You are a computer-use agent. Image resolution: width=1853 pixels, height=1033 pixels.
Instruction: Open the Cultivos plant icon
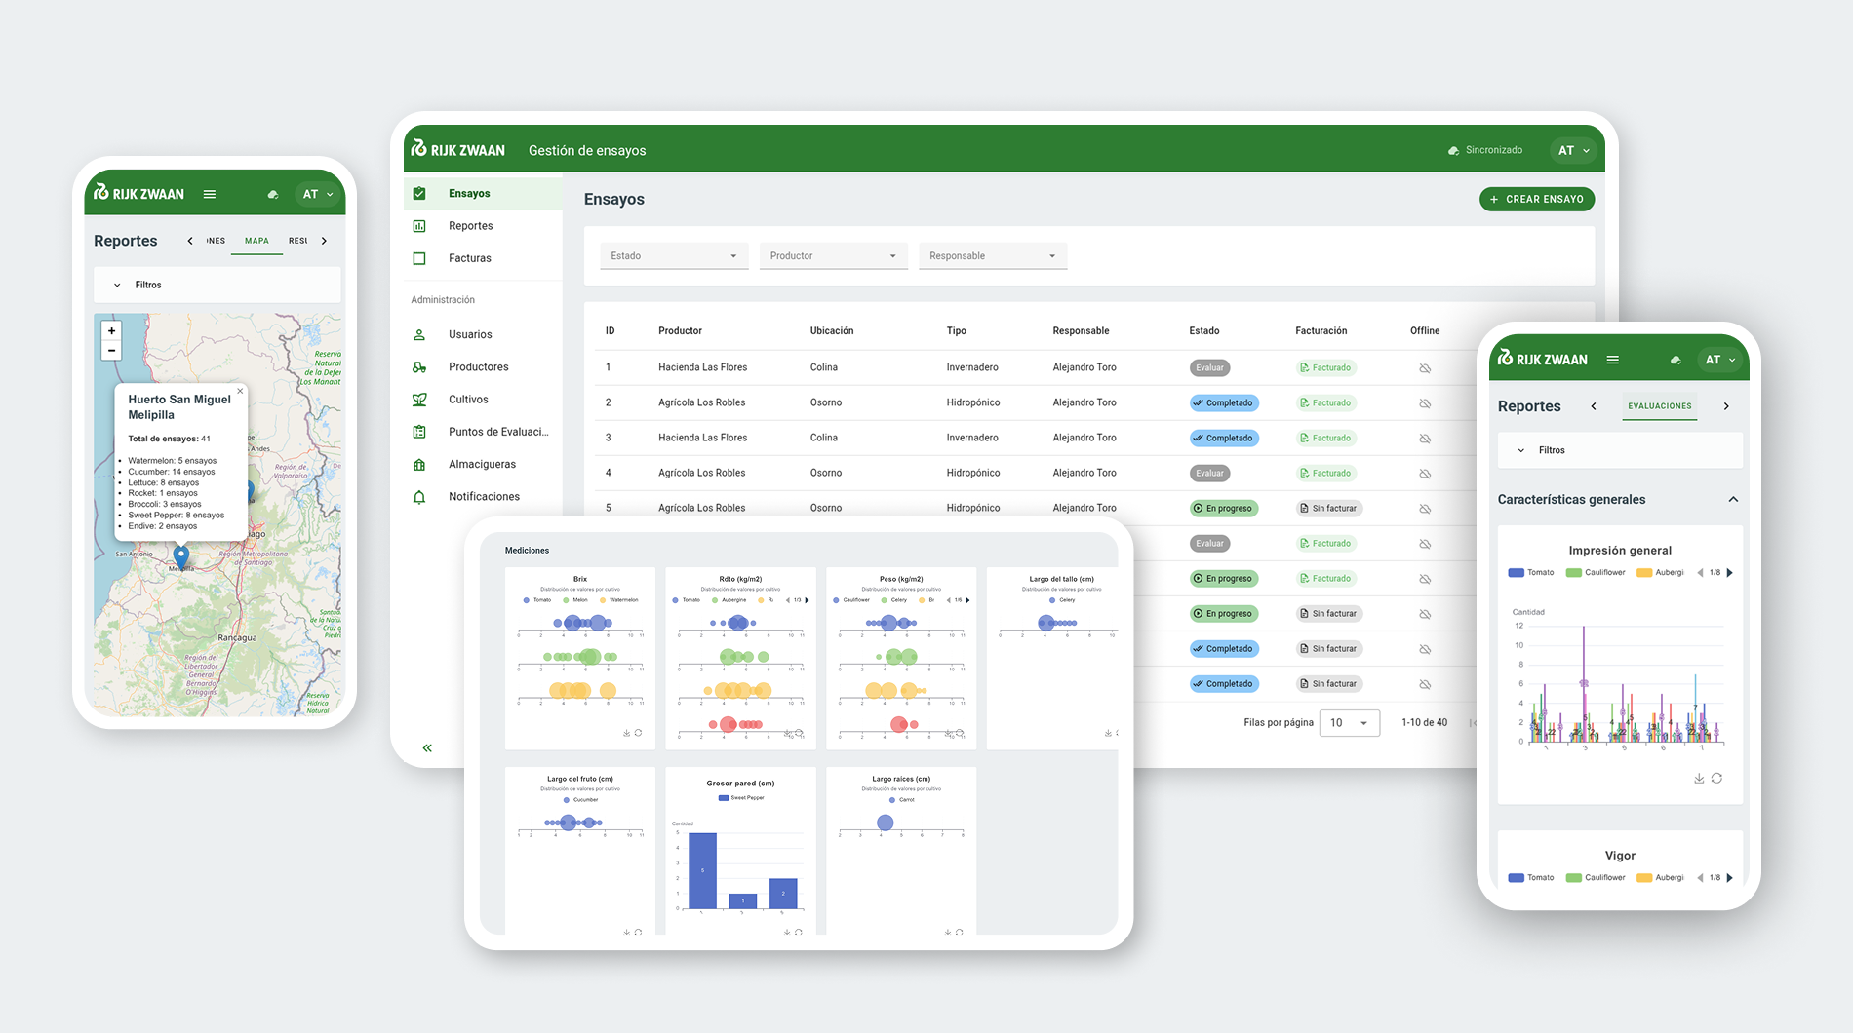pos(419,400)
